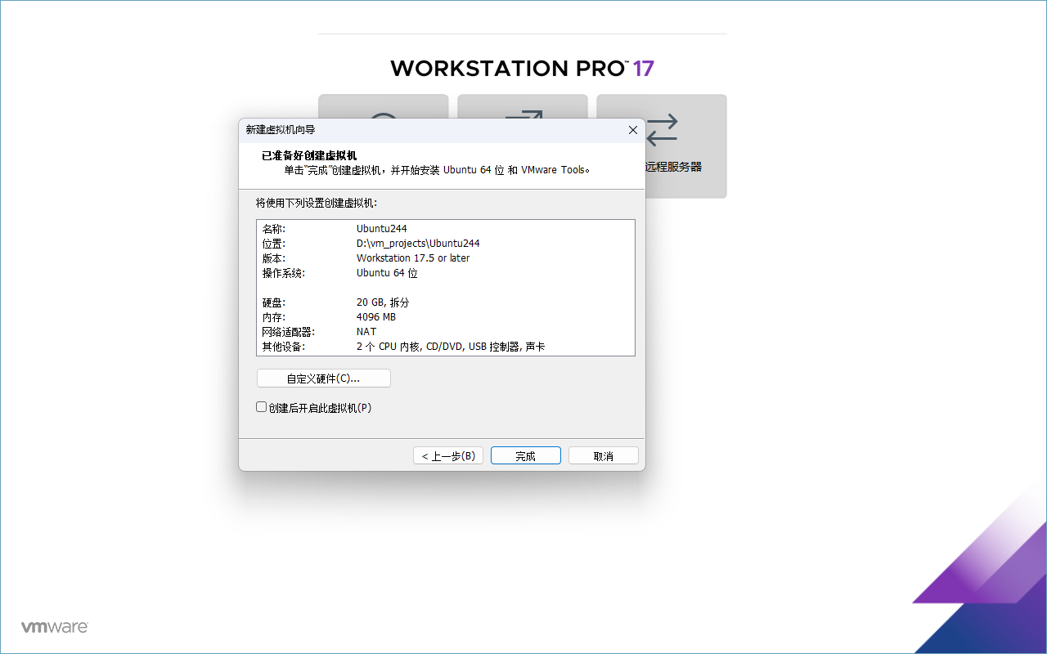
Task: Select the 远程服务器 tile label in the main window
Action: coord(674,167)
